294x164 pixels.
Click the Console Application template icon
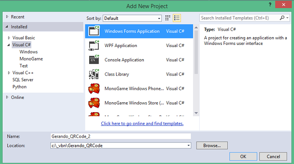[94, 60]
